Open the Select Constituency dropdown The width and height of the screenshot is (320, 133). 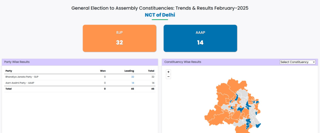[297, 62]
